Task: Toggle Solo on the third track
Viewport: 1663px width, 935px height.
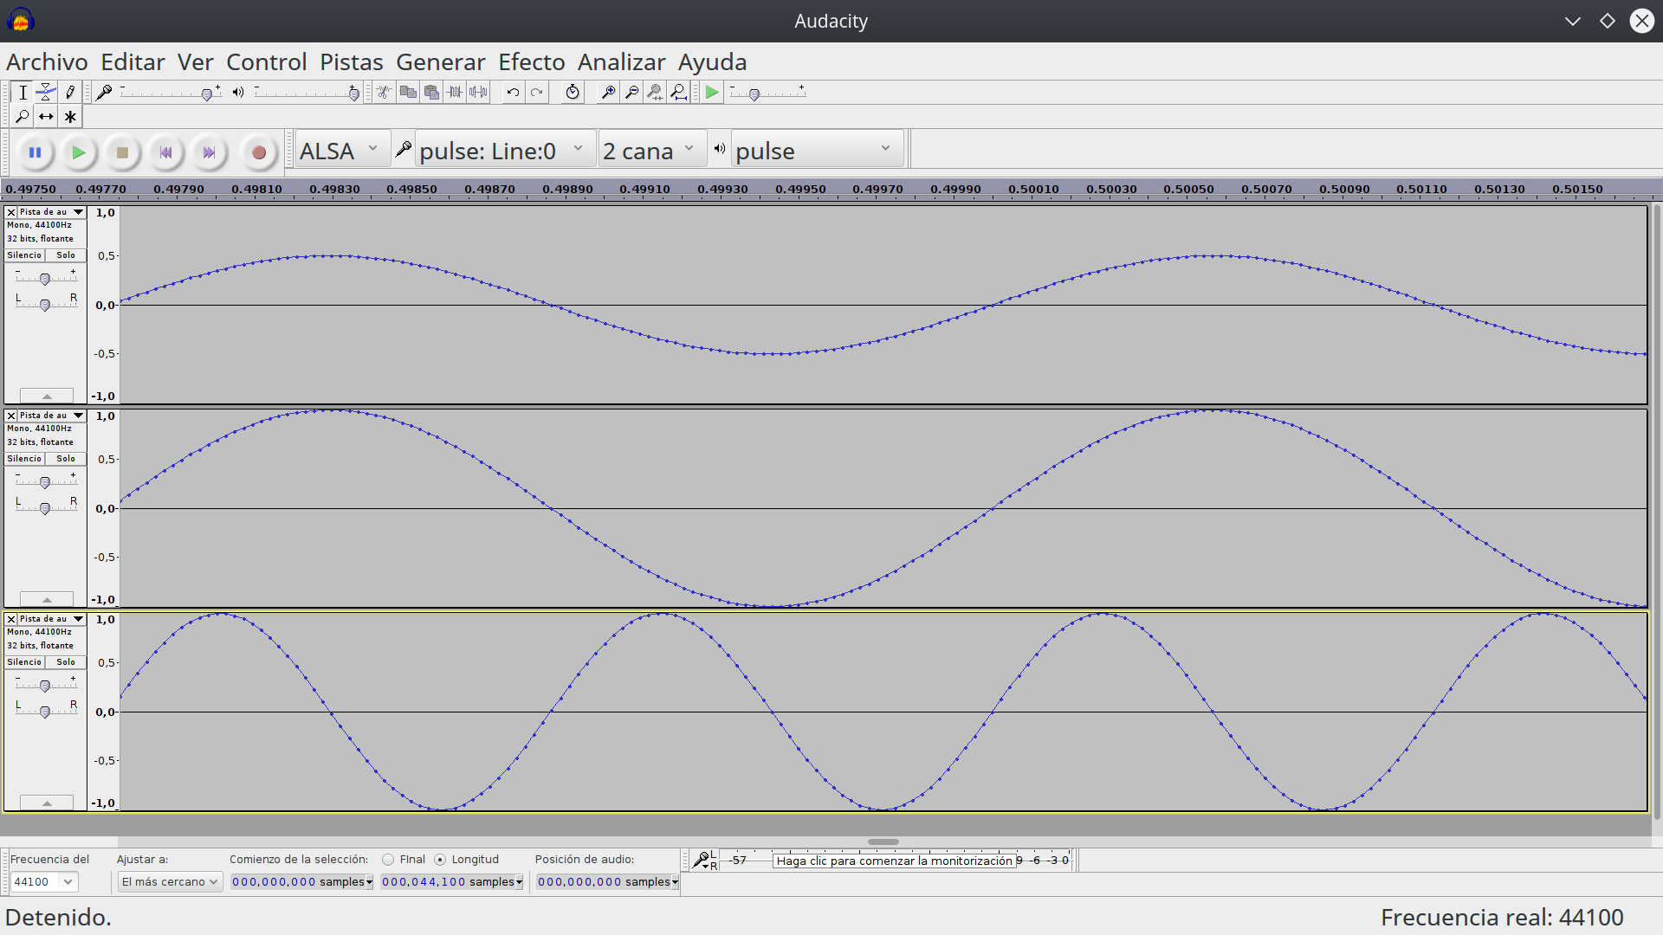Action: tap(66, 662)
